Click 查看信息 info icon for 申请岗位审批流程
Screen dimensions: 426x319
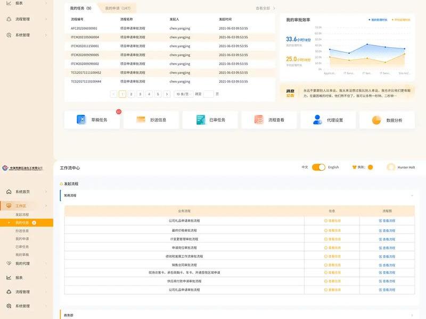click(326, 248)
